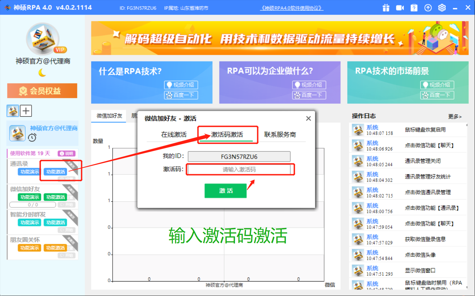Viewport: 475px width, 296px height.
Task: Click the 神硕官方@代理商 account name in the card
Action: pyautogui.click(x=54, y=128)
